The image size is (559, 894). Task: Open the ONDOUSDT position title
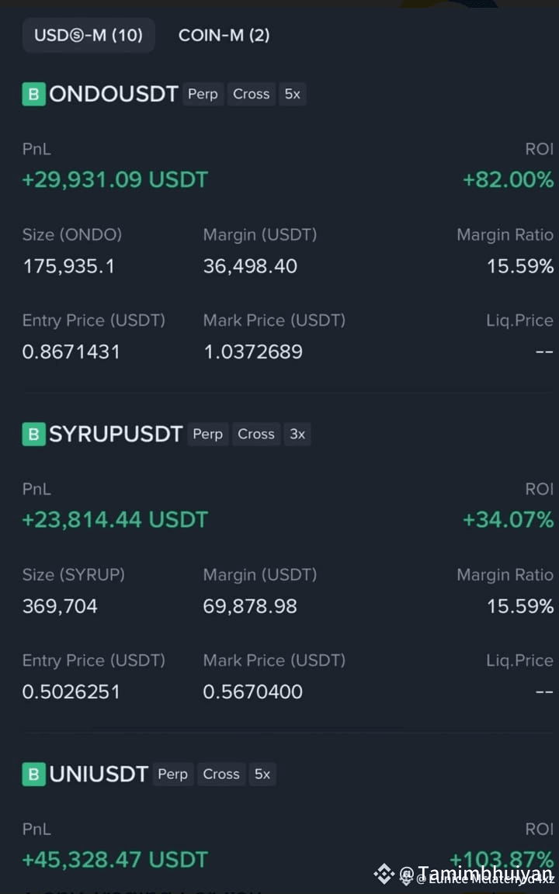(113, 94)
